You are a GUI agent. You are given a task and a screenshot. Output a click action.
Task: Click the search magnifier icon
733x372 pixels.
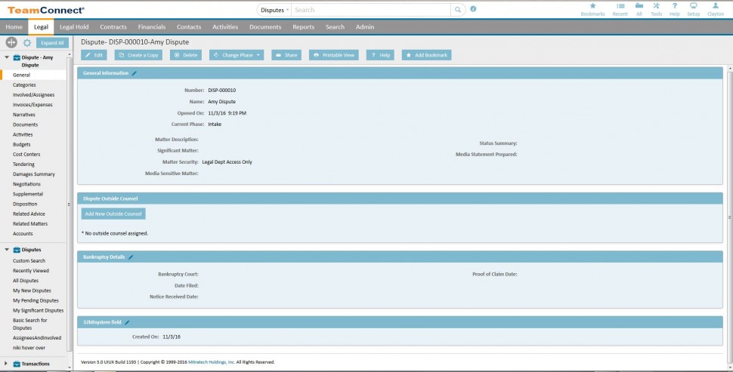pyautogui.click(x=458, y=10)
